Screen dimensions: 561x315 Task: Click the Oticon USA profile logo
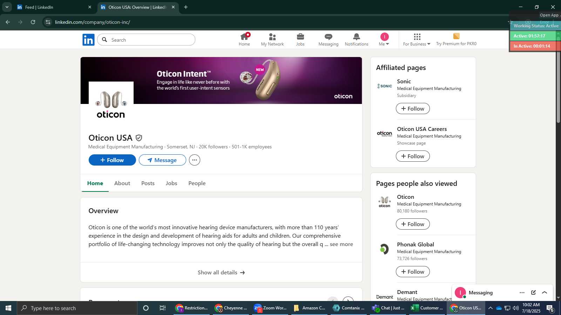[111, 104]
